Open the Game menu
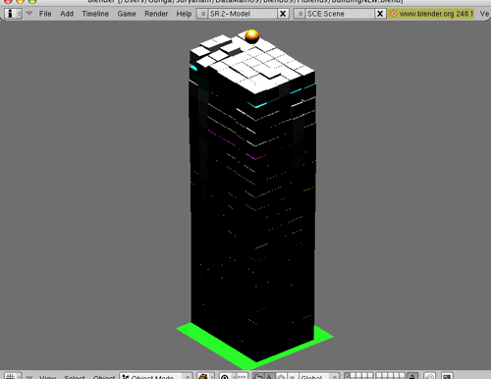This screenshot has height=379, width=491. (x=127, y=14)
